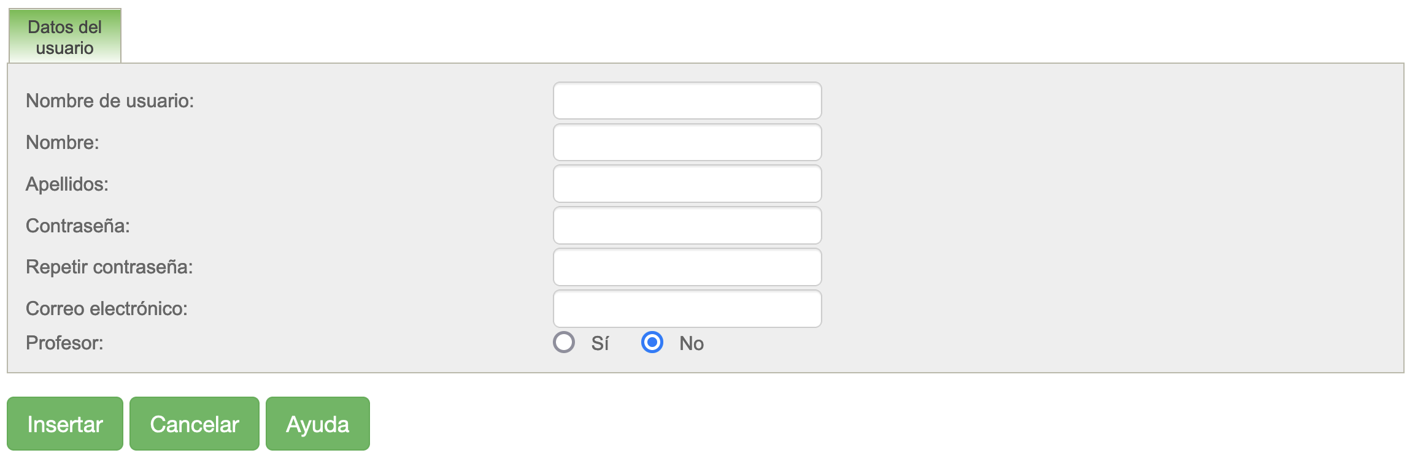The height and width of the screenshot is (461, 1415).
Task: Click the "Sí" text beside the radio
Action: pos(600,343)
